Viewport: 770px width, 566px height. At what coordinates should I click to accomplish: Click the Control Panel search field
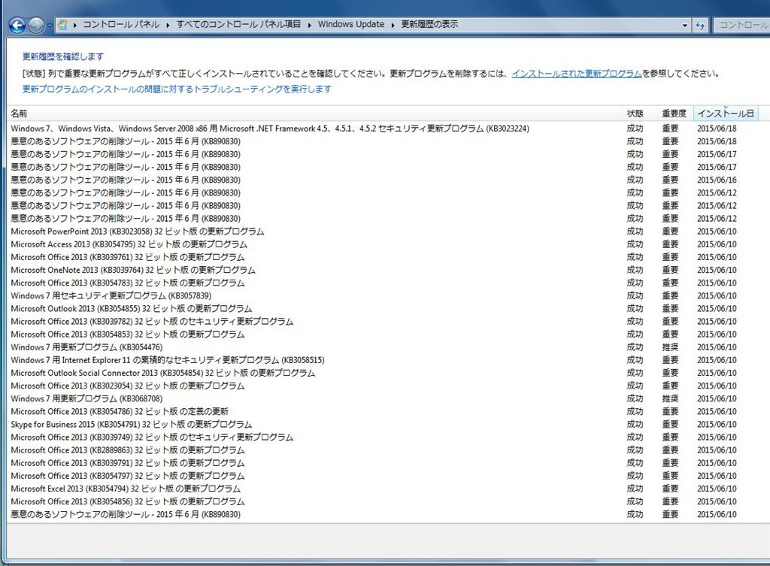(741, 25)
